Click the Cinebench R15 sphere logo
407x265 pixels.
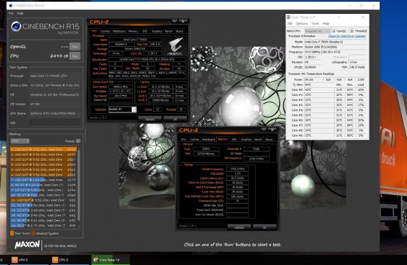pyautogui.click(x=16, y=27)
